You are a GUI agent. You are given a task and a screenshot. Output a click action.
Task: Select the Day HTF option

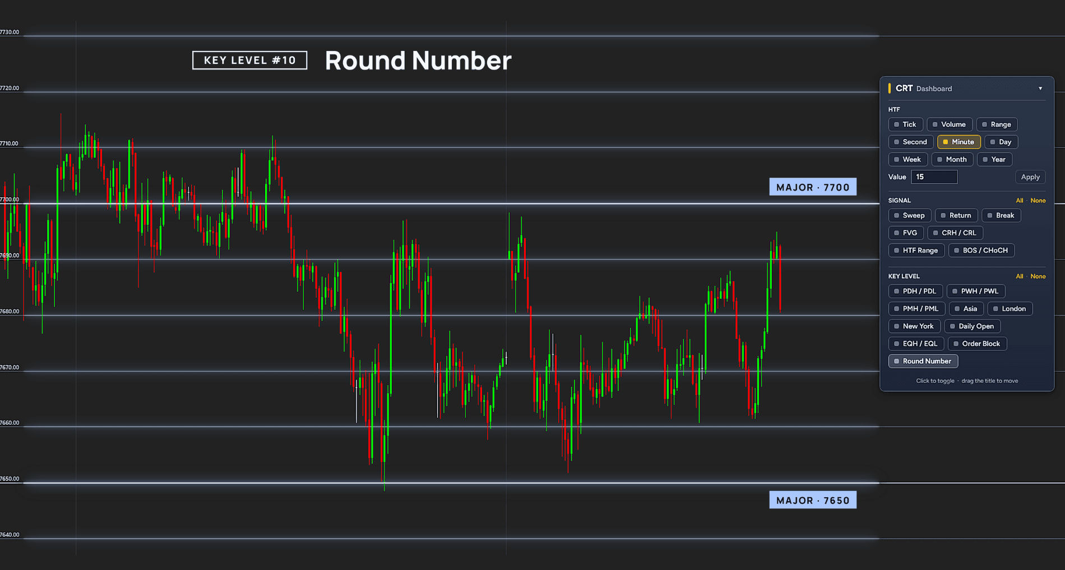click(x=1001, y=142)
